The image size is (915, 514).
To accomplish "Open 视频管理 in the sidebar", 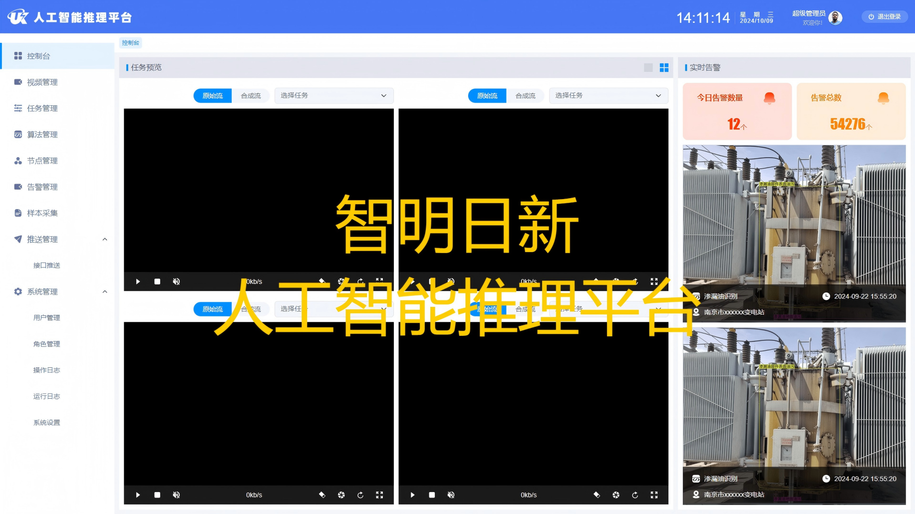I will pos(42,82).
